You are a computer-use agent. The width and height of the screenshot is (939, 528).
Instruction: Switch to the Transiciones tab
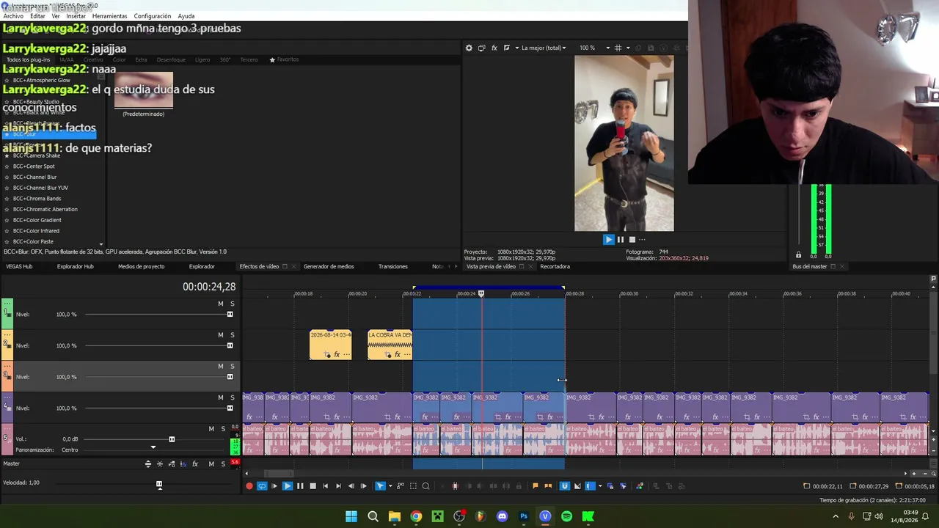pos(393,266)
